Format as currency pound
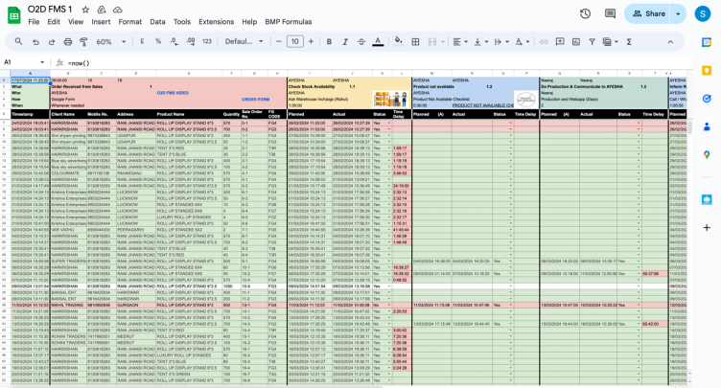This screenshot has height=388, width=721. [x=143, y=41]
